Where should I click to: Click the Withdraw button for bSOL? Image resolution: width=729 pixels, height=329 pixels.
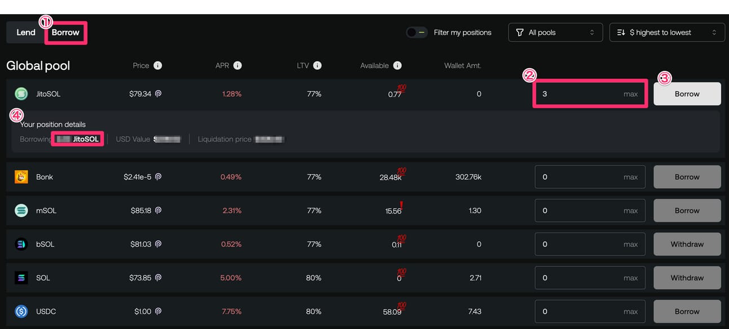pyautogui.click(x=687, y=244)
